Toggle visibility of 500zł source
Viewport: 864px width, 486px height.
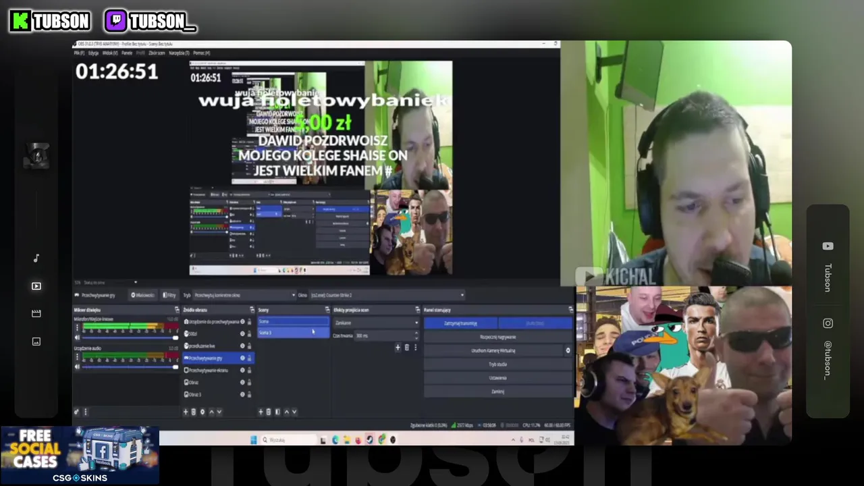(x=242, y=334)
